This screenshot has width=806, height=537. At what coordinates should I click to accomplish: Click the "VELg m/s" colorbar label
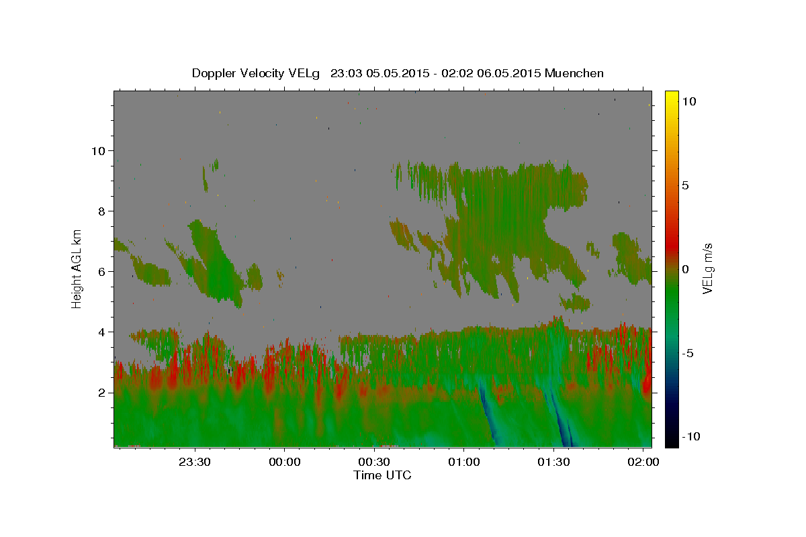click(x=707, y=268)
